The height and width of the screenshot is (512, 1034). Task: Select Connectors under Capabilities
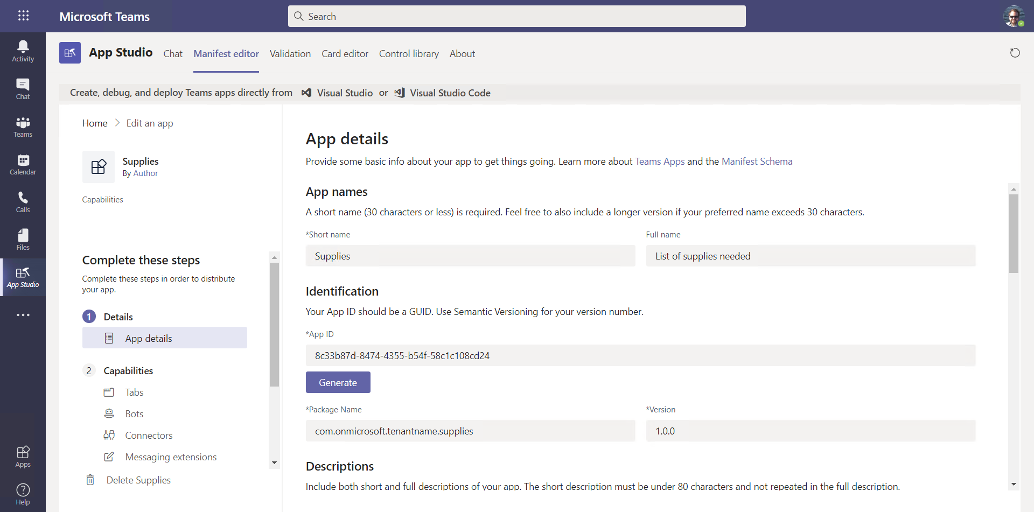tap(149, 436)
